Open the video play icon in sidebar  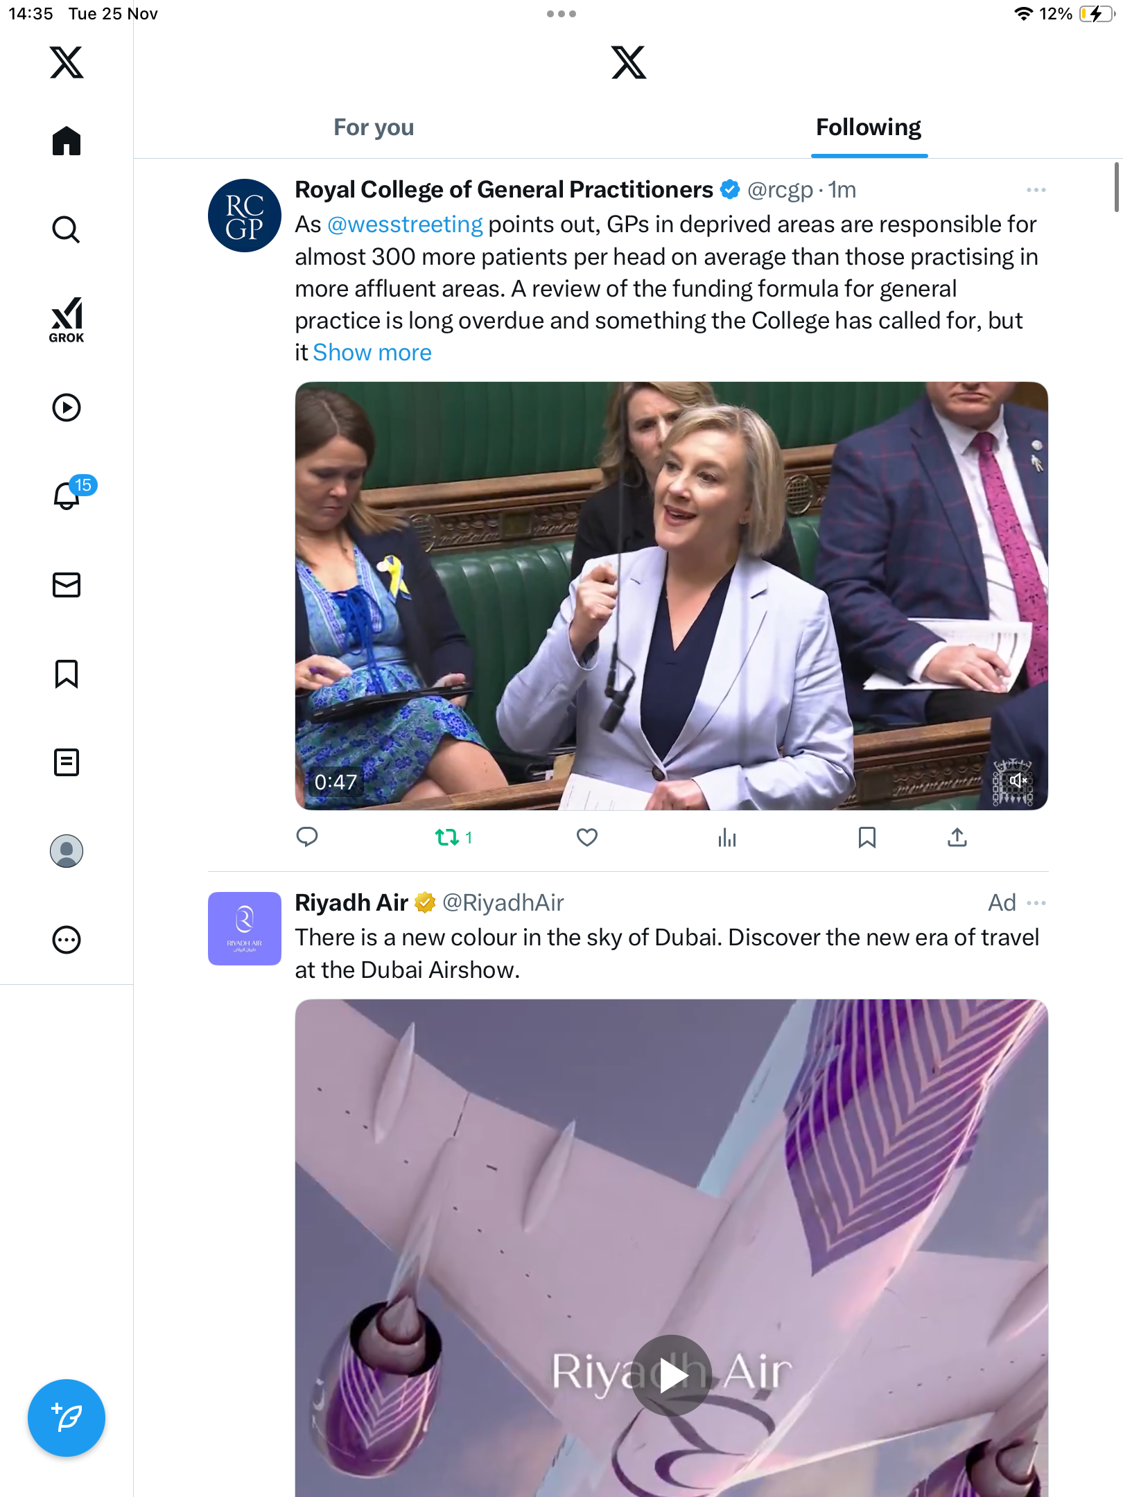click(x=67, y=408)
